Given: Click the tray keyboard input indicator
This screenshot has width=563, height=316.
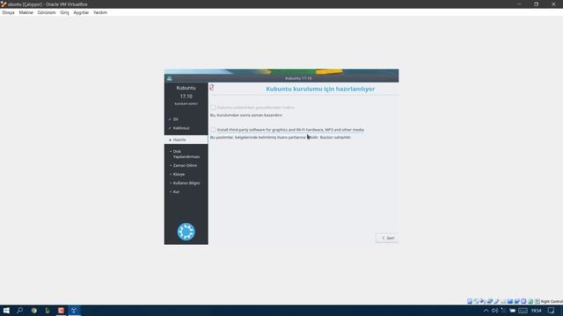Looking at the screenshot, I should [x=523, y=311].
